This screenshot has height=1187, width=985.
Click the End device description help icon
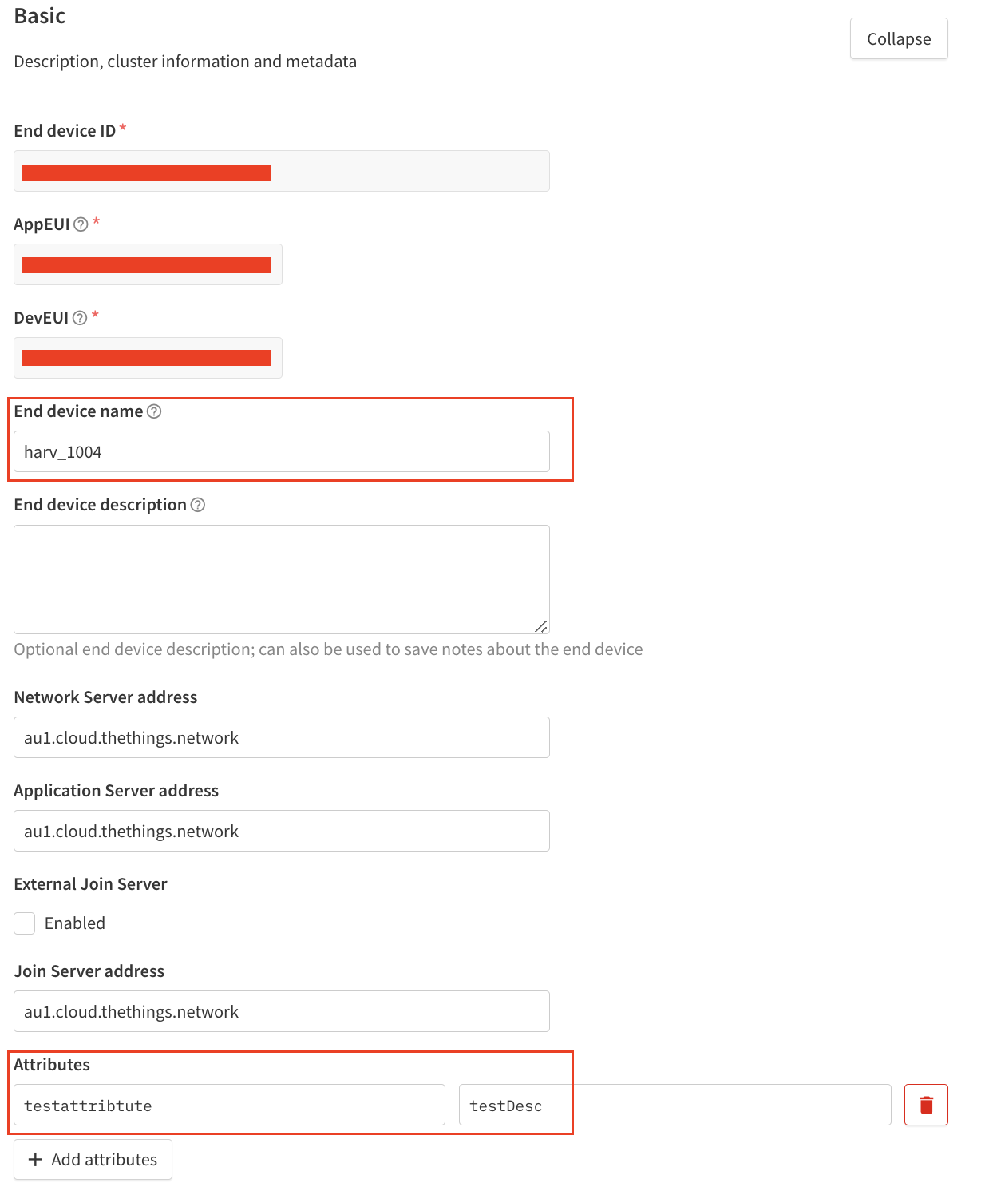coord(200,505)
